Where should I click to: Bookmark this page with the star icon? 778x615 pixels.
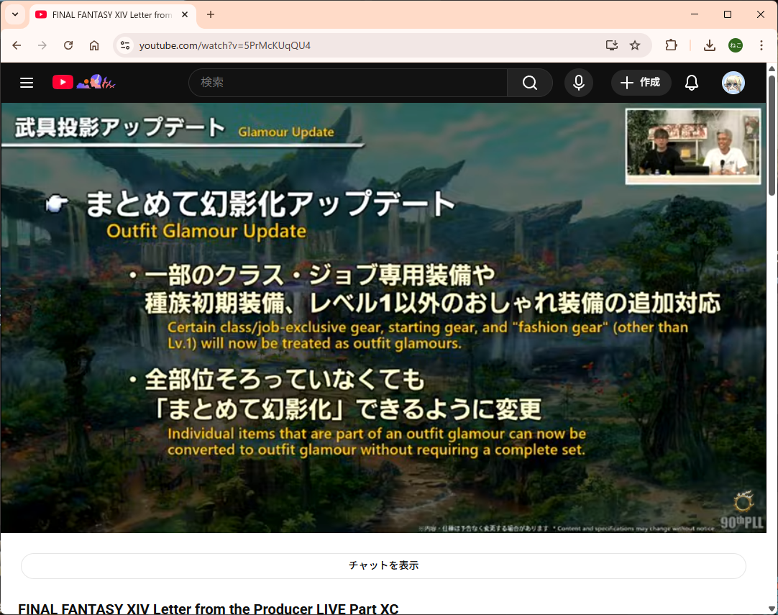pos(635,45)
